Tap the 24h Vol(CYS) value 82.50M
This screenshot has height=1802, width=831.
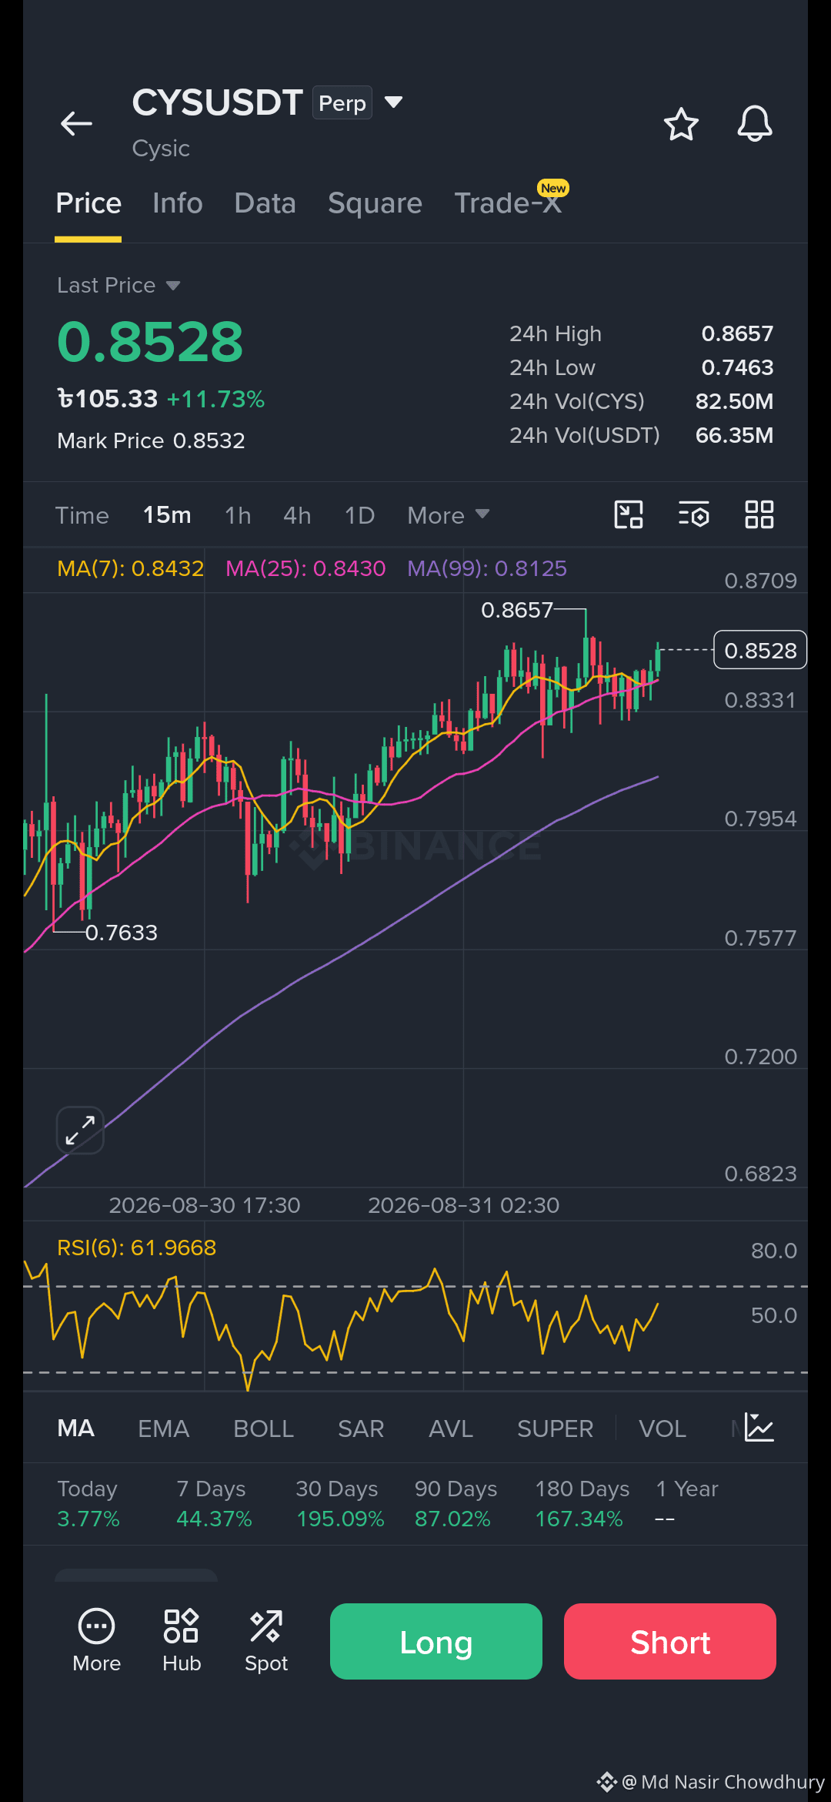[x=734, y=401]
